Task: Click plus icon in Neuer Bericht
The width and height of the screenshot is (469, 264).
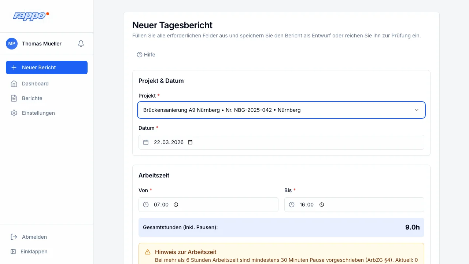Action: tap(14, 67)
